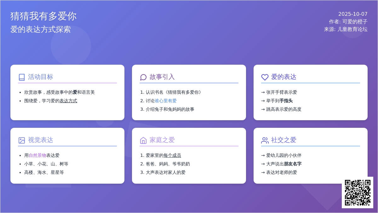378x213 pixels.
Task: Click the heart icon beside 爱的表达
Action: (x=265, y=77)
